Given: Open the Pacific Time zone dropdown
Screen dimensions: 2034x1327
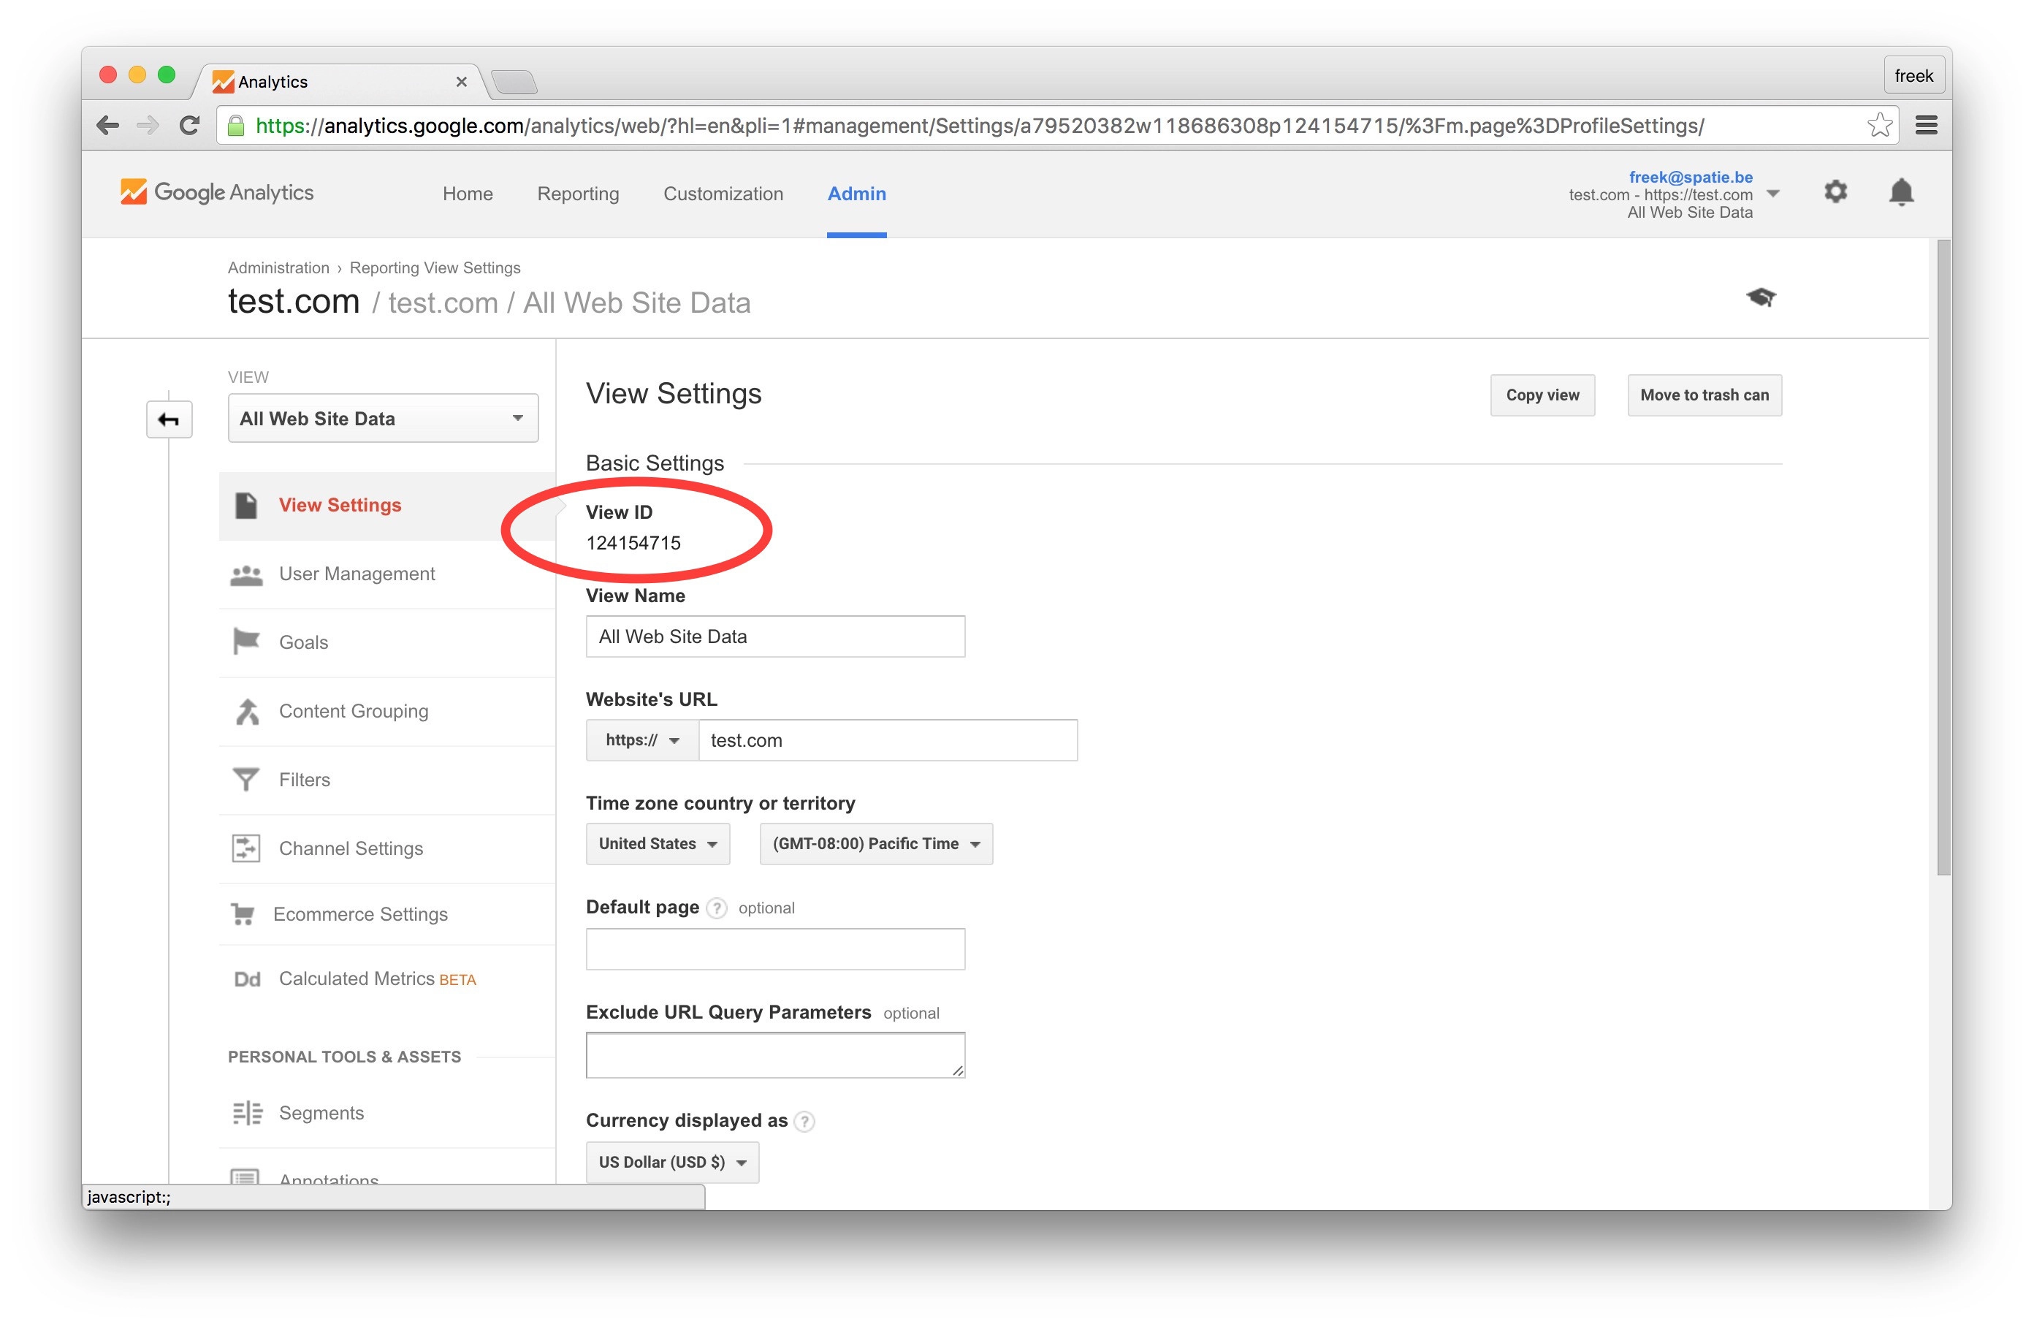Looking at the screenshot, I should tap(875, 844).
